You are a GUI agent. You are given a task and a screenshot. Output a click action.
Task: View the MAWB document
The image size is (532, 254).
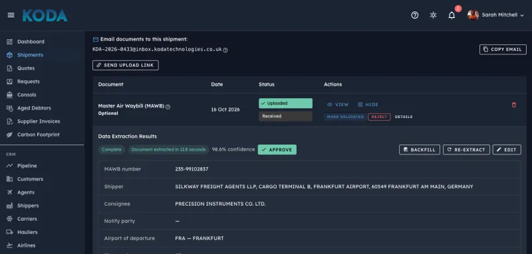(x=338, y=105)
